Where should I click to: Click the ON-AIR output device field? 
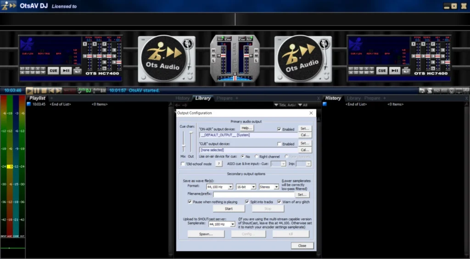tap(248, 135)
